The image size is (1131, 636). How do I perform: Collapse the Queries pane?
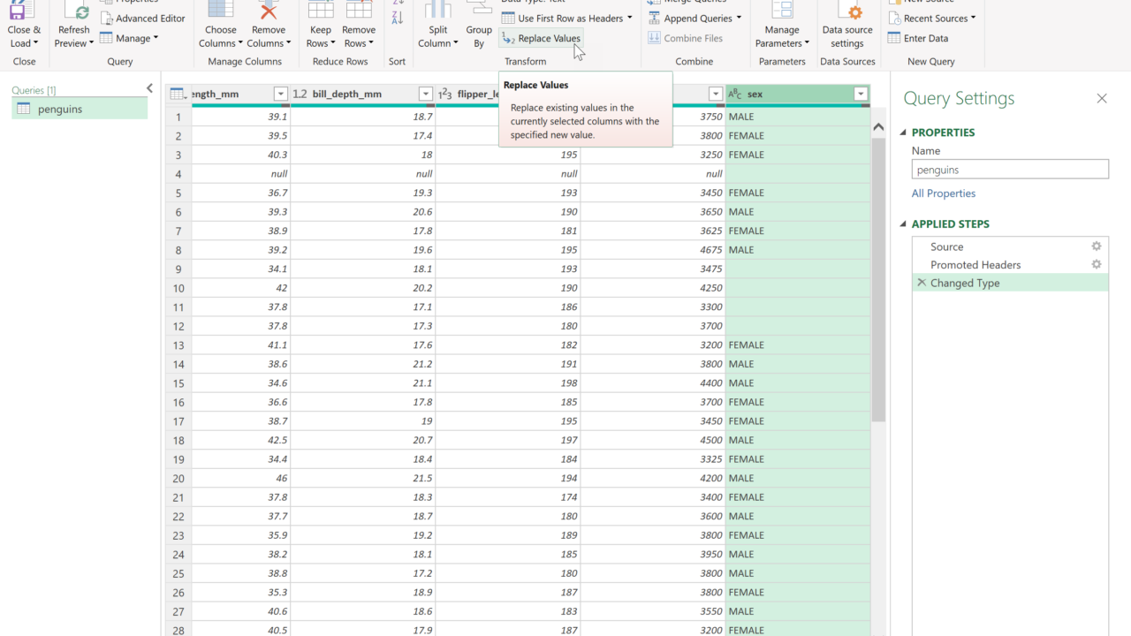(149, 88)
